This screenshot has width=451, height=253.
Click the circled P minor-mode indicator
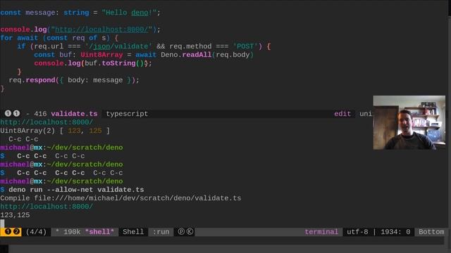point(181,232)
